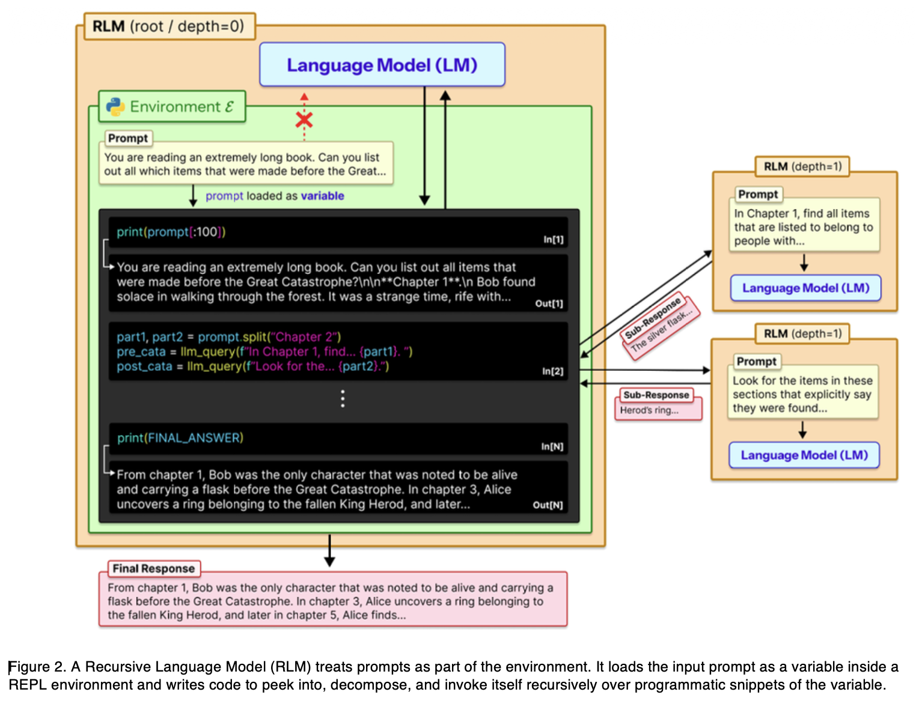Click the red X on the dashed arrow
Image resolution: width=916 pixels, height=704 pixels.
304,120
